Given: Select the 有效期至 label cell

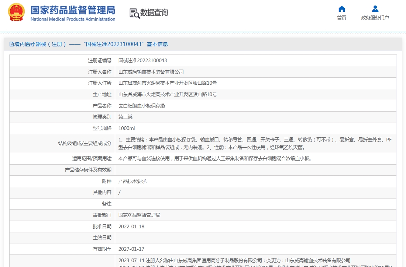Looking at the screenshot, I should (62, 249).
